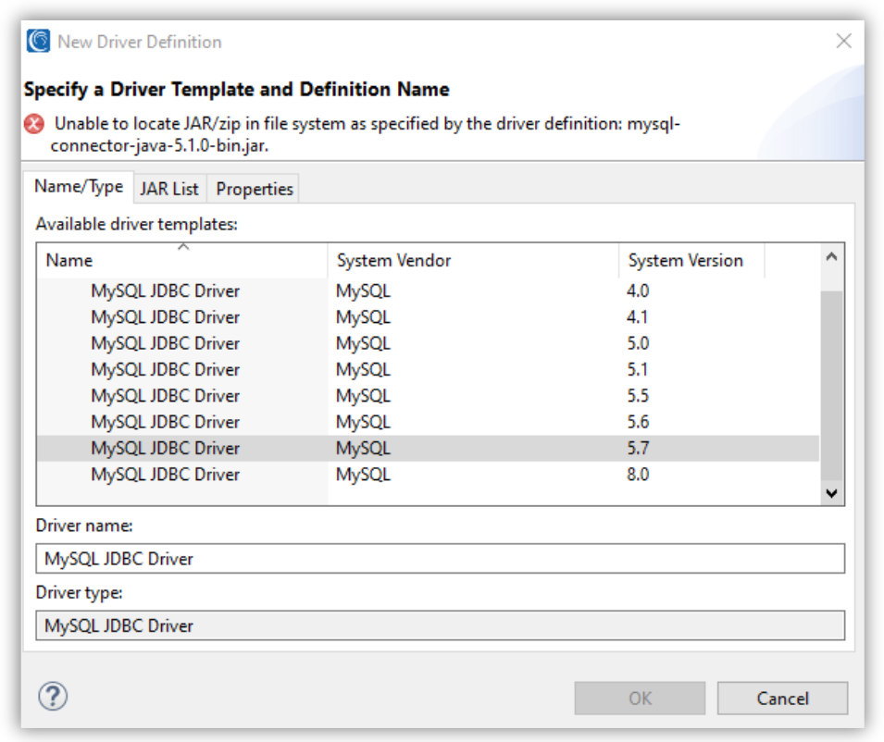The height and width of the screenshot is (742, 884).
Task: Click the Driver name text field
Action: 440,559
